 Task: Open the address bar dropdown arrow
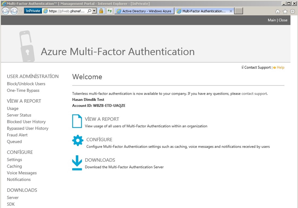coord(94,11)
